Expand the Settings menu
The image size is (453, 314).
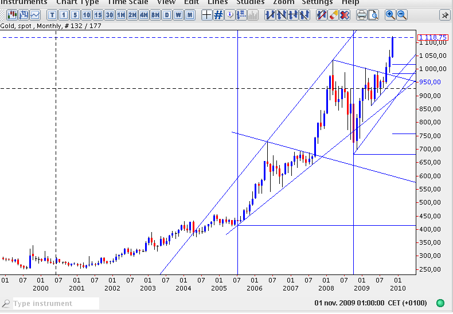coord(317,2)
